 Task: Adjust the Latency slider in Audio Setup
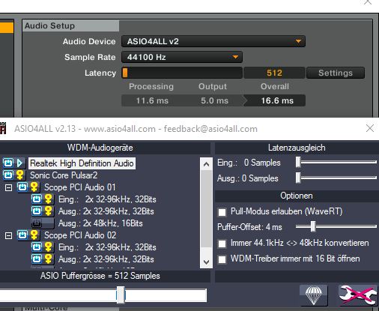(x=182, y=73)
